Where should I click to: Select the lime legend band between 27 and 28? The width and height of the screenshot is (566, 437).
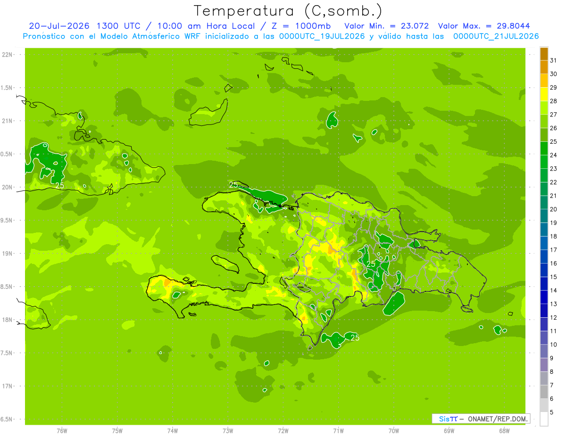coord(544,107)
